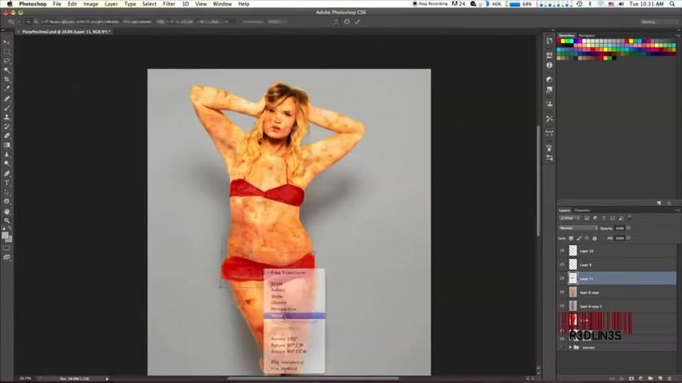The height and width of the screenshot is (383, 682).
Task: Hide the layer 6 copy eye icon
Action: pyautogui.click(x=561, y=292)
